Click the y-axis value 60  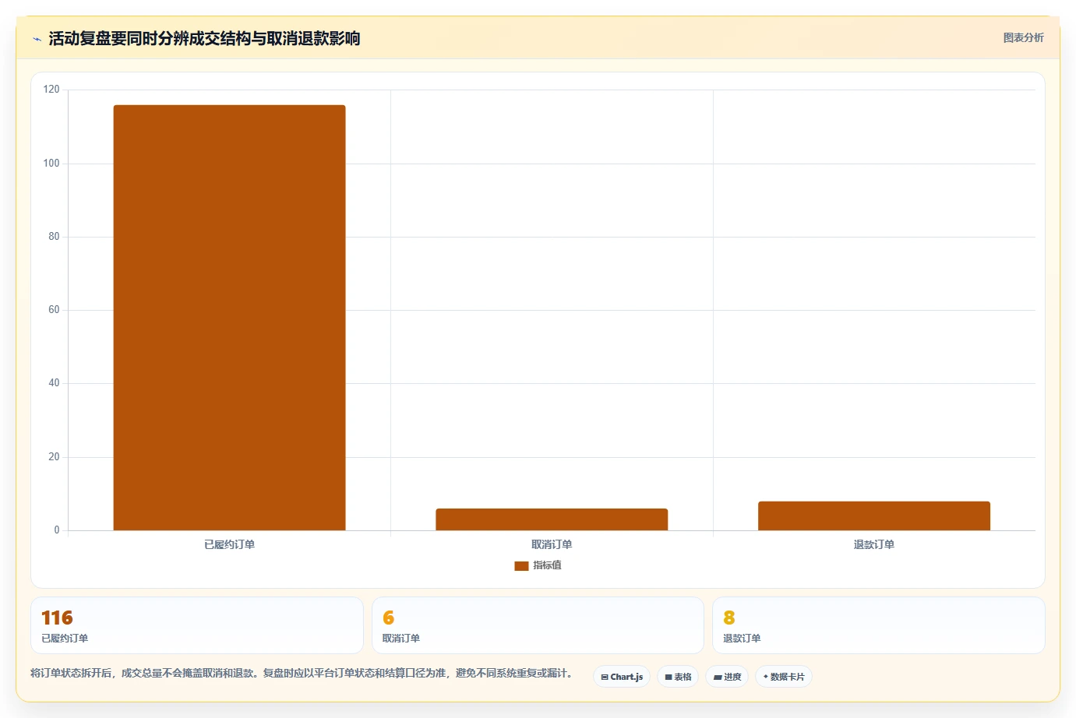coord(54,310)
